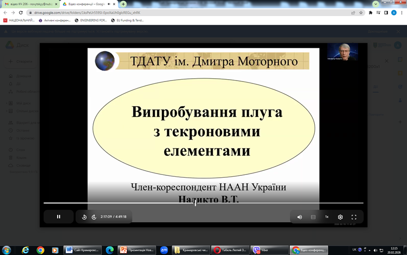Viewport: 407px width, 255px height.
Task: Switch to Word 'Сайт Крамаровс...' window
Action: point(82,250)
